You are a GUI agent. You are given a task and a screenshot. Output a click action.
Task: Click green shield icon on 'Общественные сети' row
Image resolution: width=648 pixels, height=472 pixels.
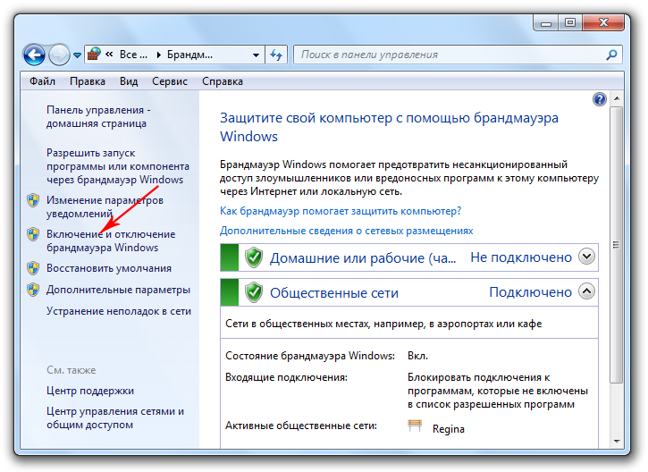pos(253,292)
